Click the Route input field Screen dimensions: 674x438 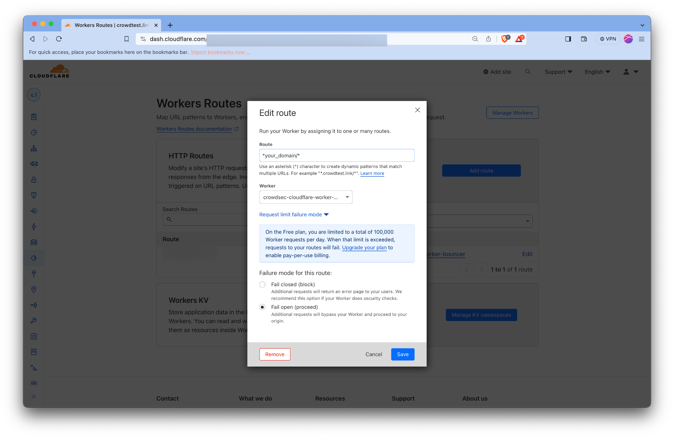pos(337,155)
